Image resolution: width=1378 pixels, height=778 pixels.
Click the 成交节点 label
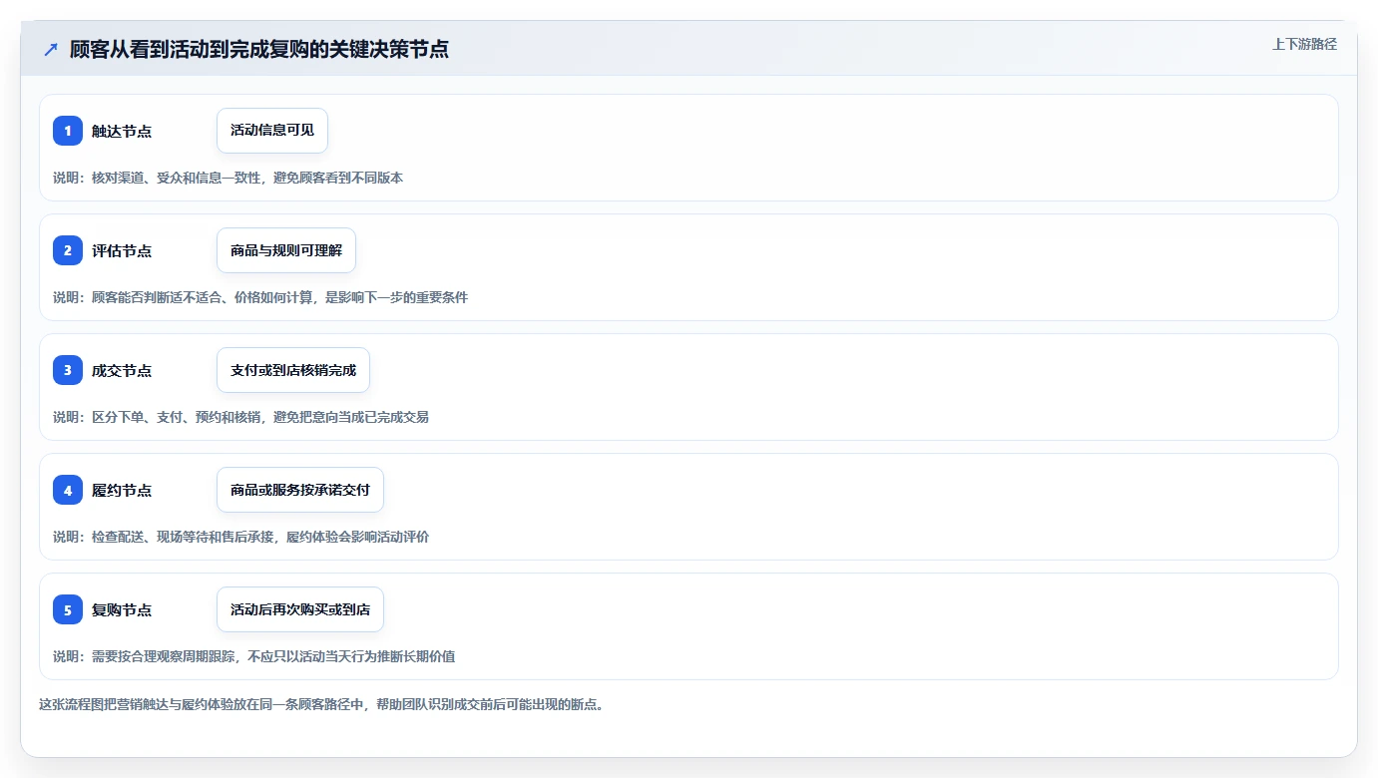click(x=122, y=370)
